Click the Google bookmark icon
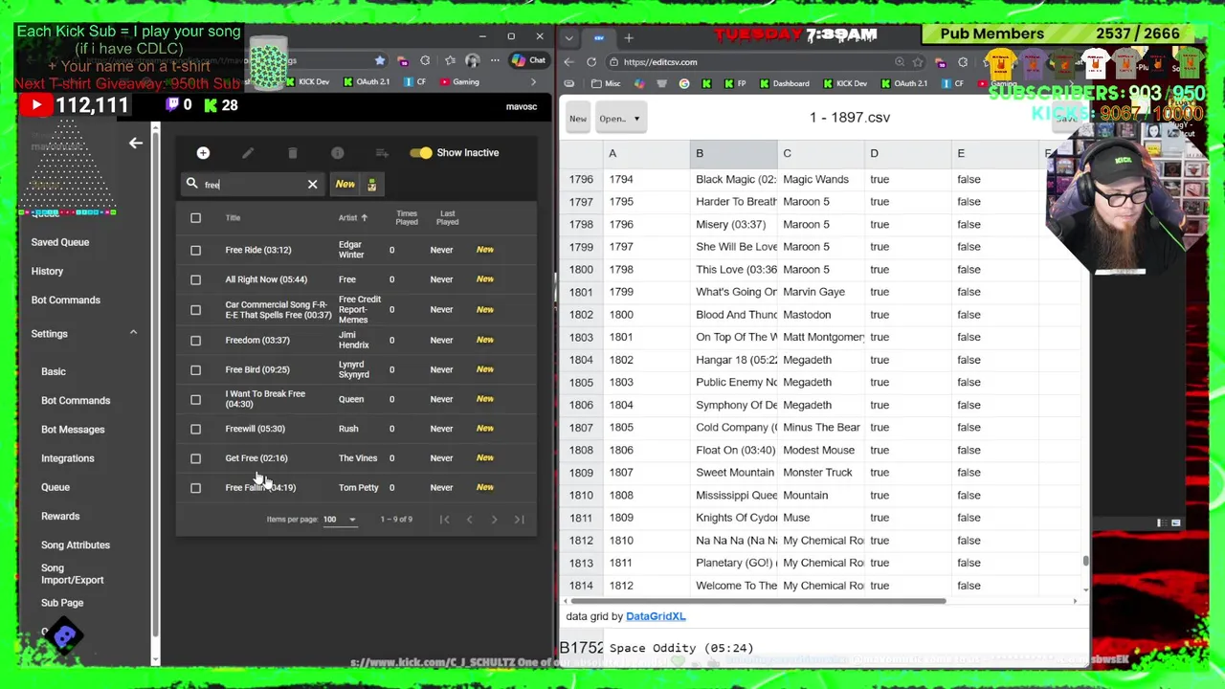Viewport: 1225px width, 689px height. point(684,83)
